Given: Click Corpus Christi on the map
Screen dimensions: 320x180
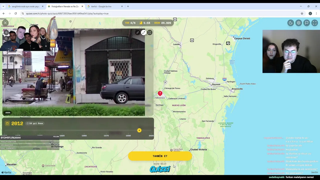Looking at the screenshot, I should pyautogui.click(x=242, y=38).
